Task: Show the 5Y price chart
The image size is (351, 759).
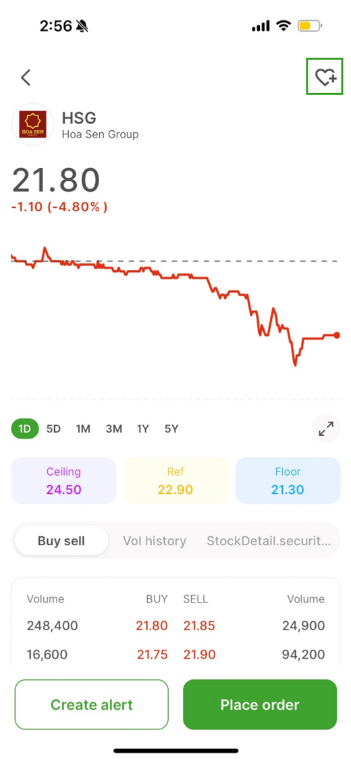Action: tap(171, 429)
